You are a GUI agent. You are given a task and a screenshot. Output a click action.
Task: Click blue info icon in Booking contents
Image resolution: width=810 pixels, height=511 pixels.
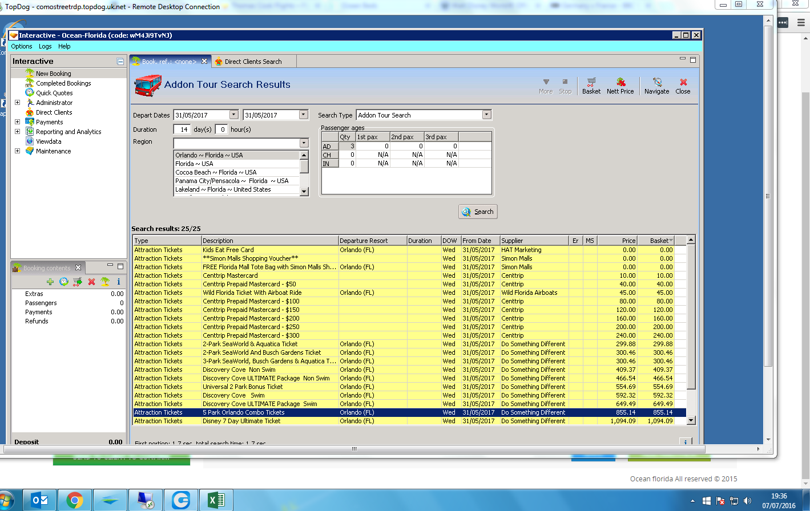click(119, 282)
